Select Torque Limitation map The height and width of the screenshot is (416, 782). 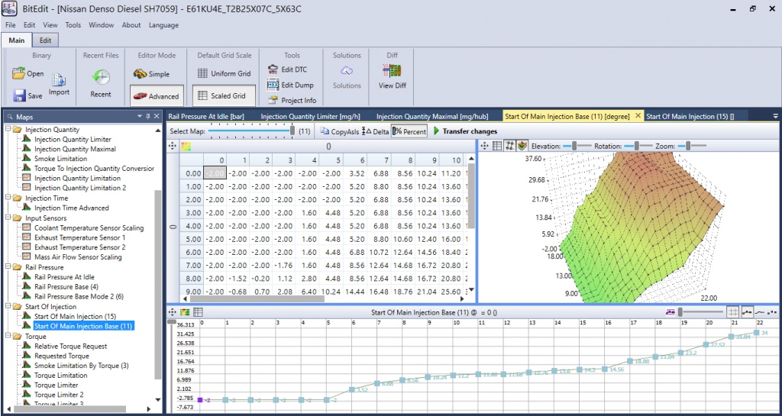(61, 375)
